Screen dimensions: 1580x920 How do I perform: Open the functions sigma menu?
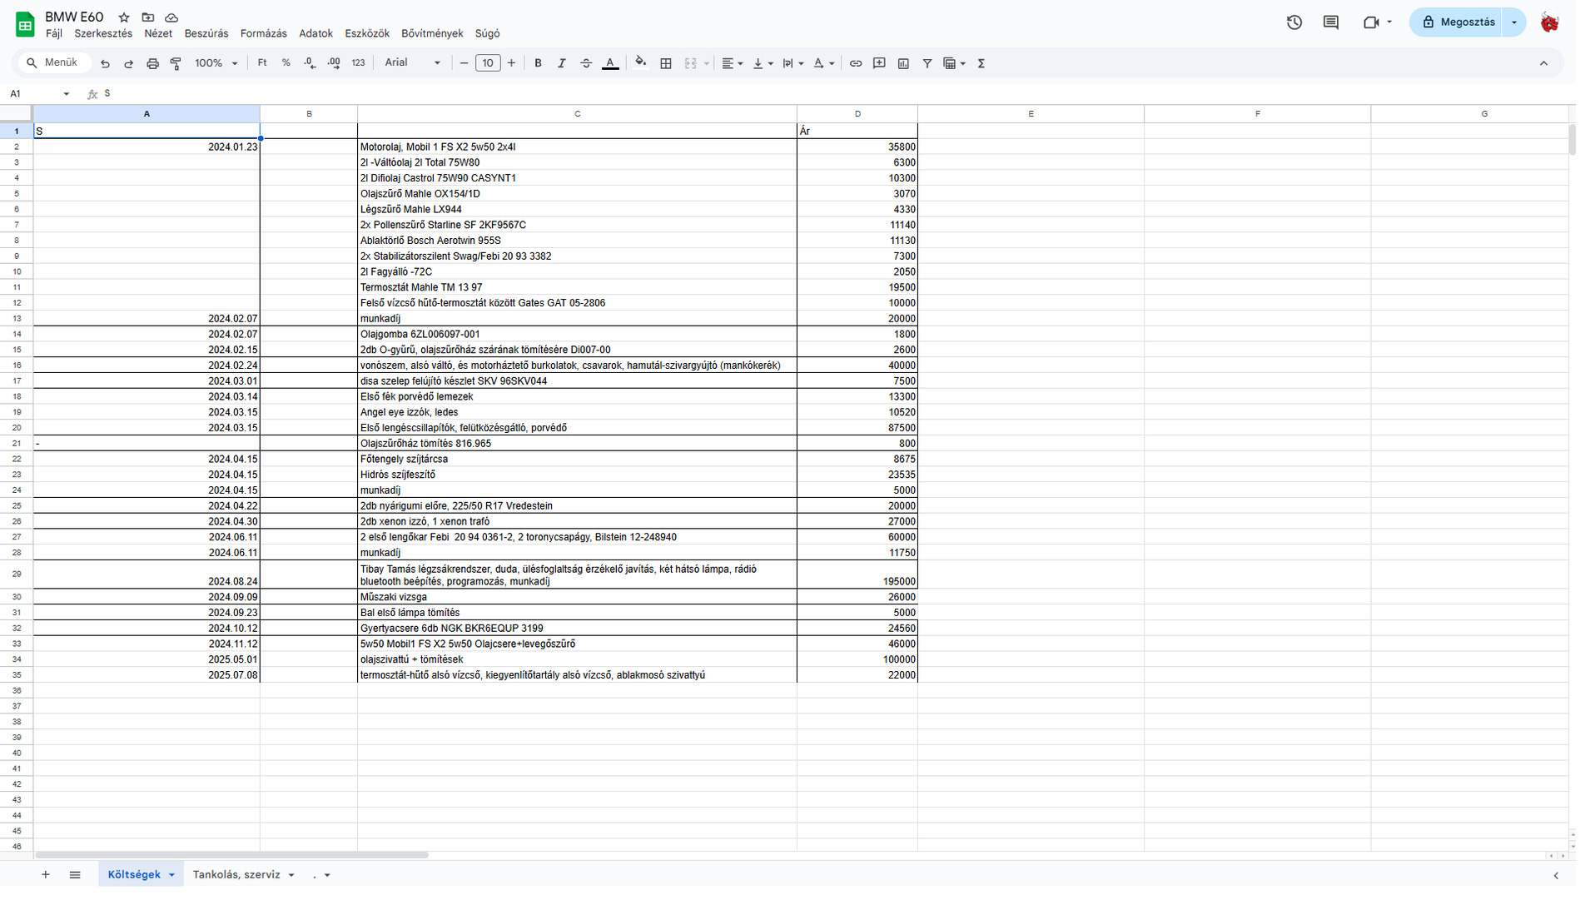point(981,63)
